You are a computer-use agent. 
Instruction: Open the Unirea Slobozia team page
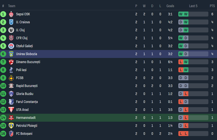tap(26, 54)
